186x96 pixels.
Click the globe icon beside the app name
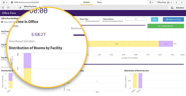click(x=12, y=2)
